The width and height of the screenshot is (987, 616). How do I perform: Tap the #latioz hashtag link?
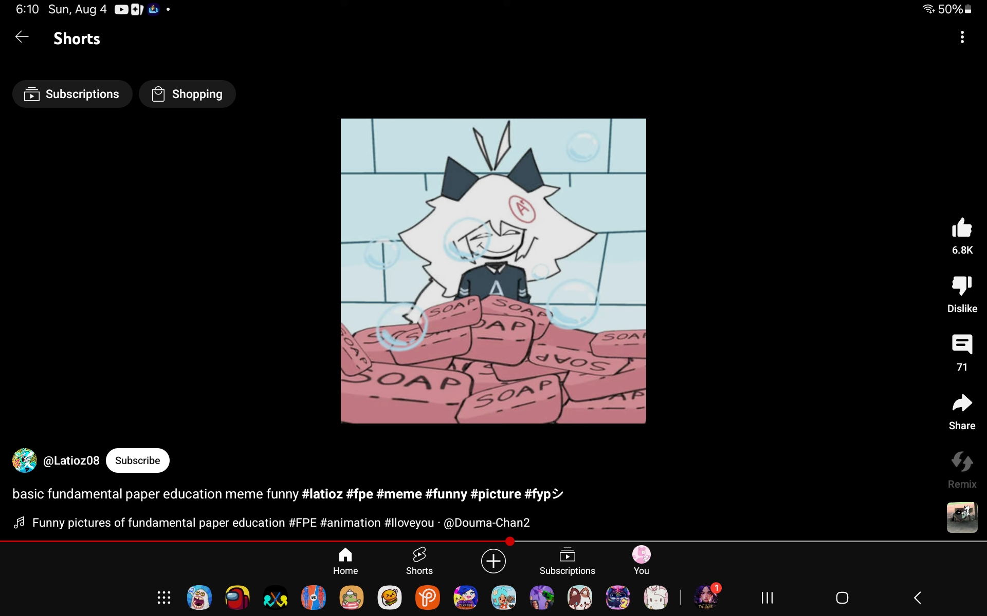322,494
